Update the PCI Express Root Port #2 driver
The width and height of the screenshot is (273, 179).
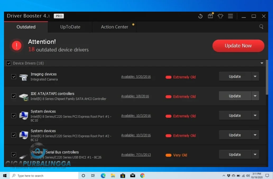[235, 135]
